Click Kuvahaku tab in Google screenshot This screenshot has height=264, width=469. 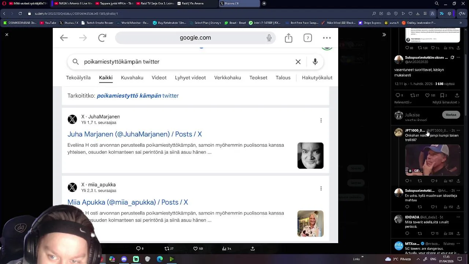pyautogui.click(x=132, y=78)
